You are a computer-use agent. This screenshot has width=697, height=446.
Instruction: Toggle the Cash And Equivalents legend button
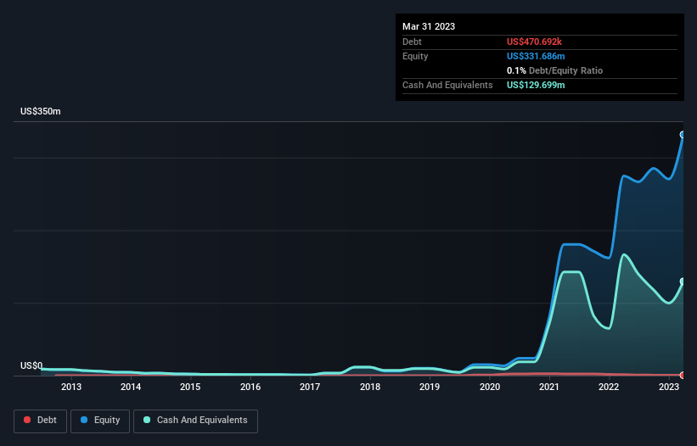point(195,421)
